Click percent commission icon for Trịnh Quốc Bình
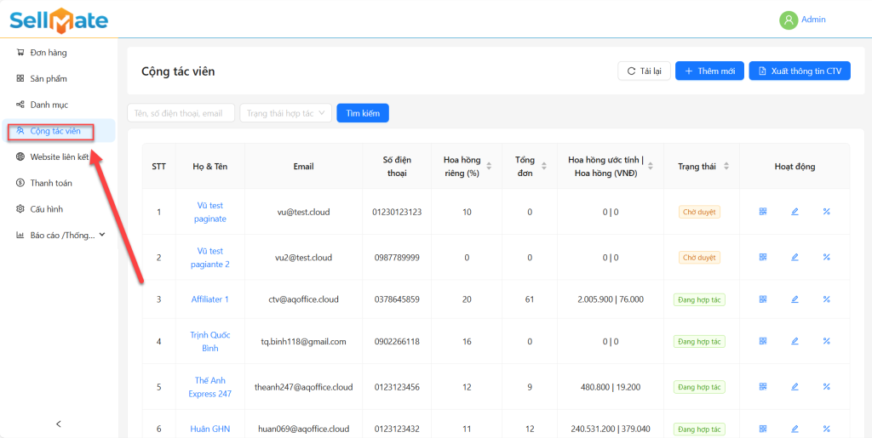The width and height of the screenshot is (872, 438). [826, 341]
